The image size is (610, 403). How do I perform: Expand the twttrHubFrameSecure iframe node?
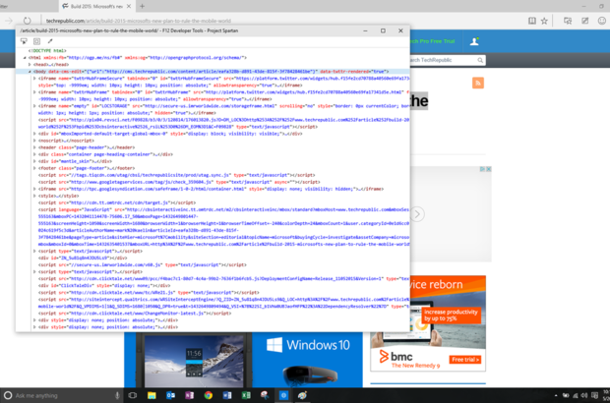[34, 79]
